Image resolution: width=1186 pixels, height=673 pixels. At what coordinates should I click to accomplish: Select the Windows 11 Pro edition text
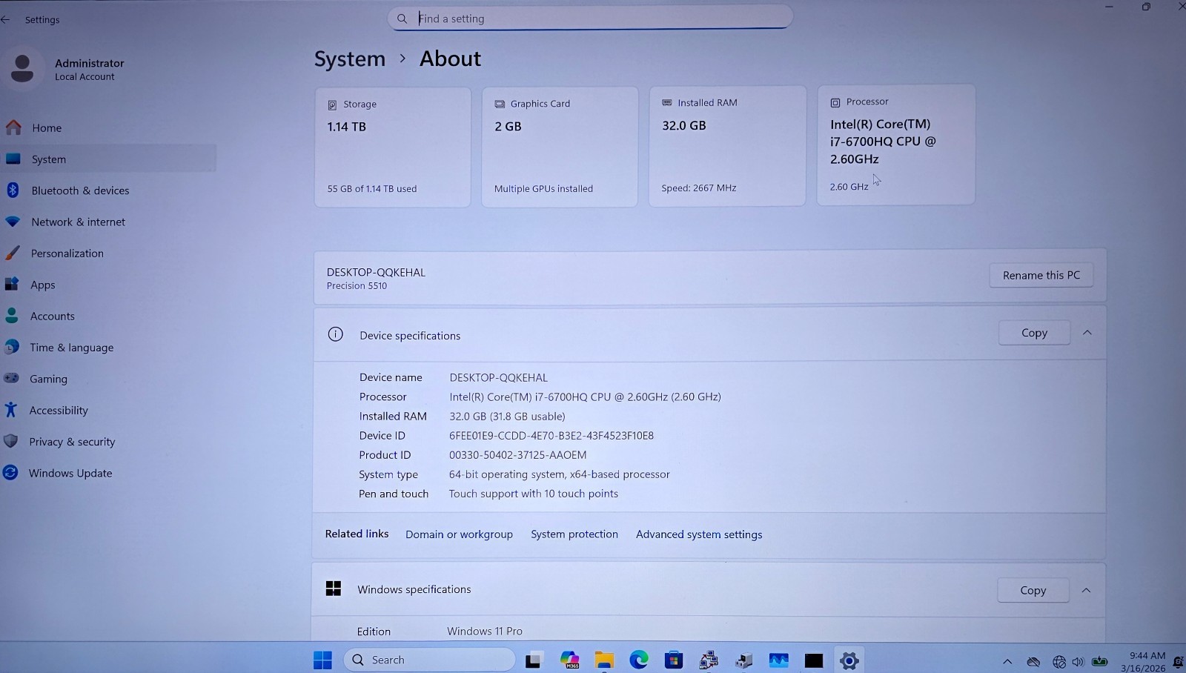coord(485,631)
